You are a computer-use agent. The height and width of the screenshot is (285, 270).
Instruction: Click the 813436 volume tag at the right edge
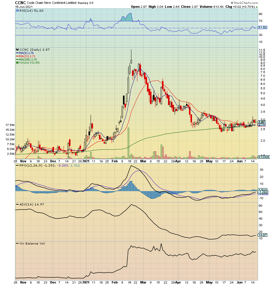264,157
